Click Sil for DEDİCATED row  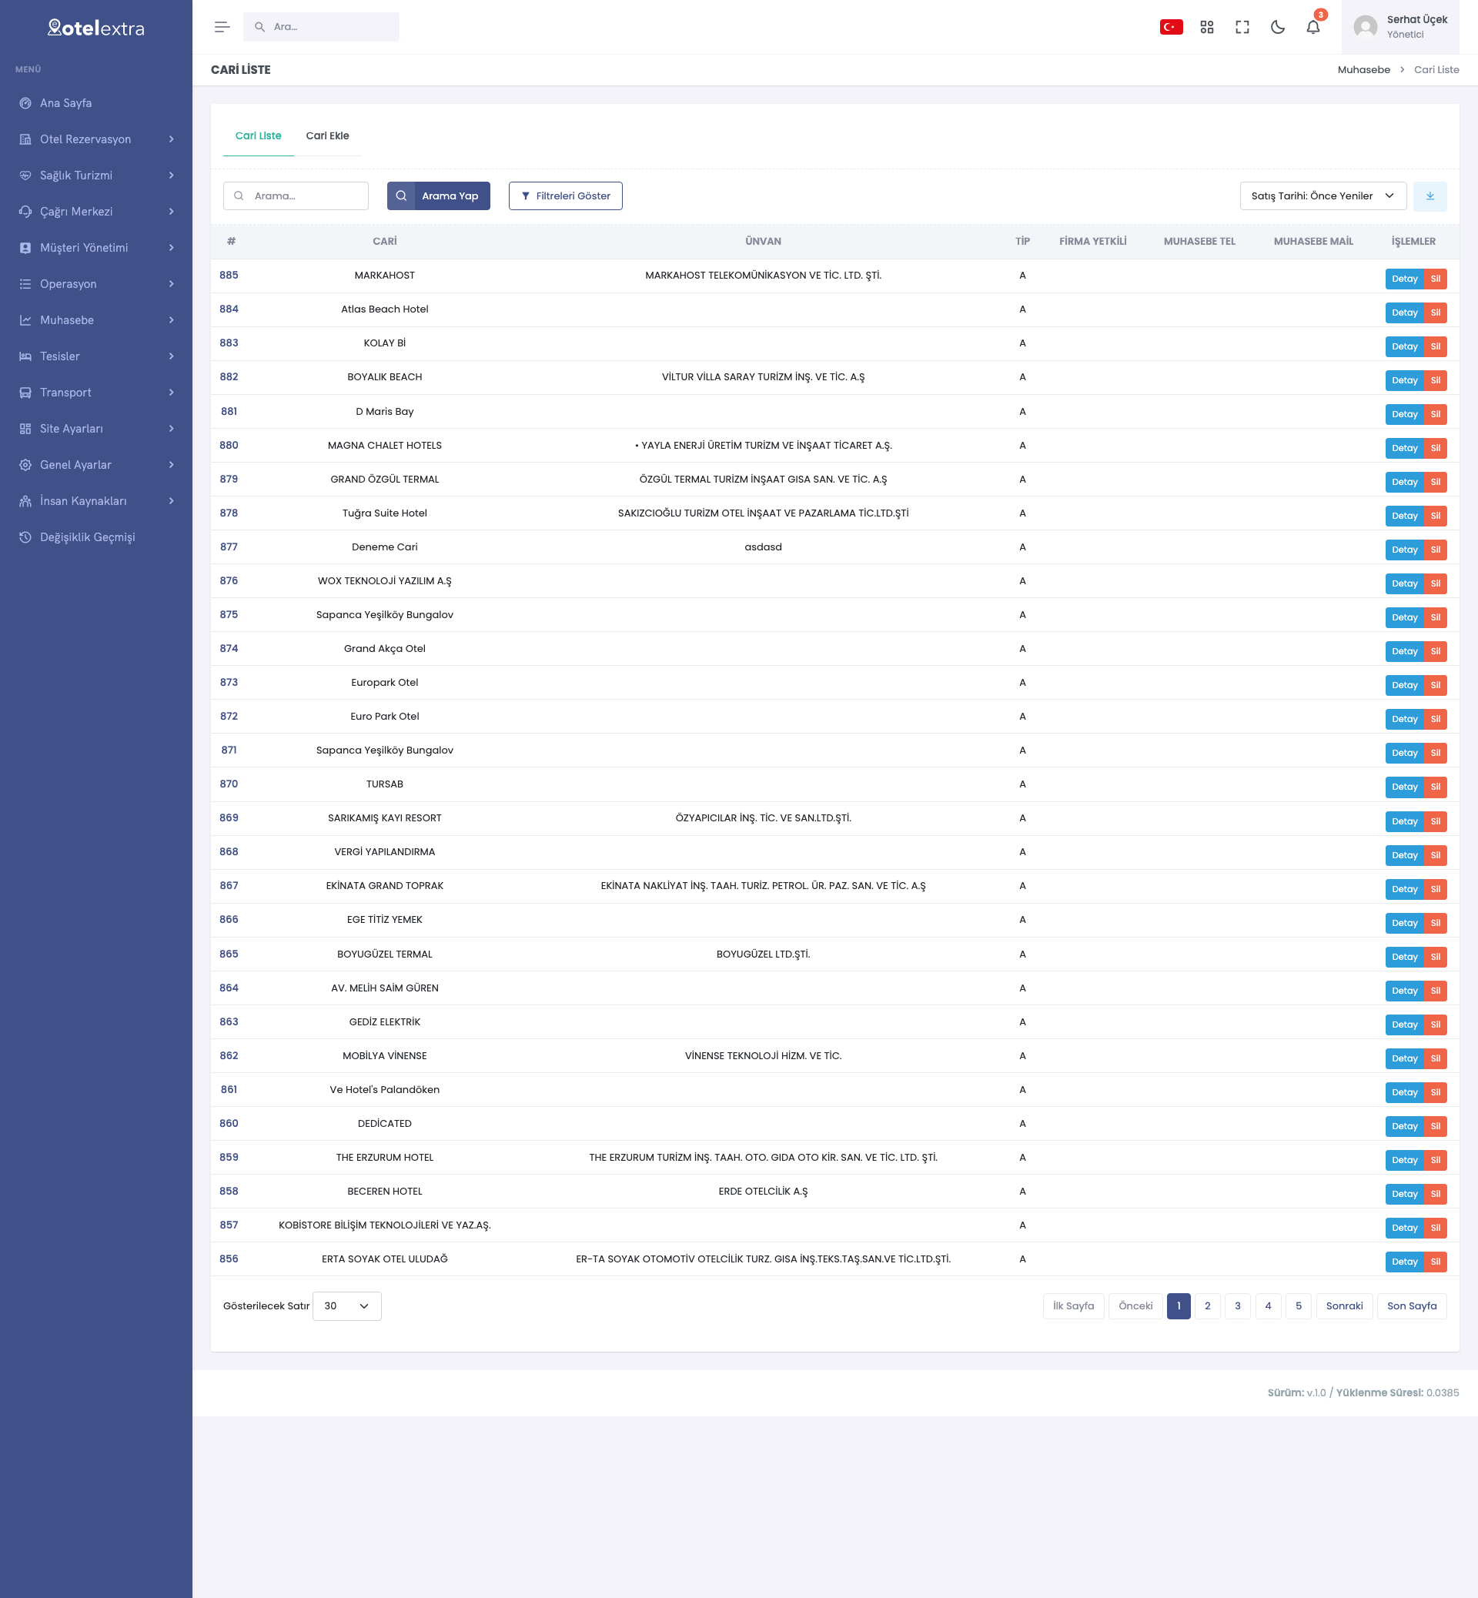[x=1436, y=1126]
